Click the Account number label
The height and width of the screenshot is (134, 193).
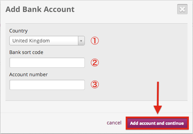[29, 75]
